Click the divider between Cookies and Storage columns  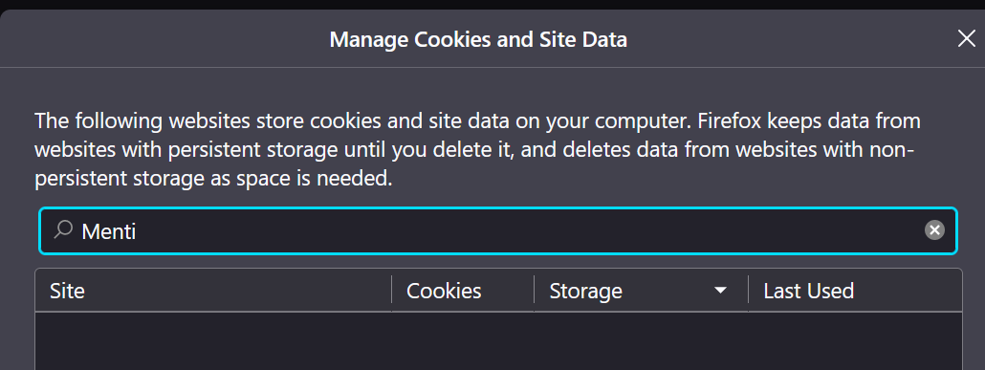click(534, 293)
